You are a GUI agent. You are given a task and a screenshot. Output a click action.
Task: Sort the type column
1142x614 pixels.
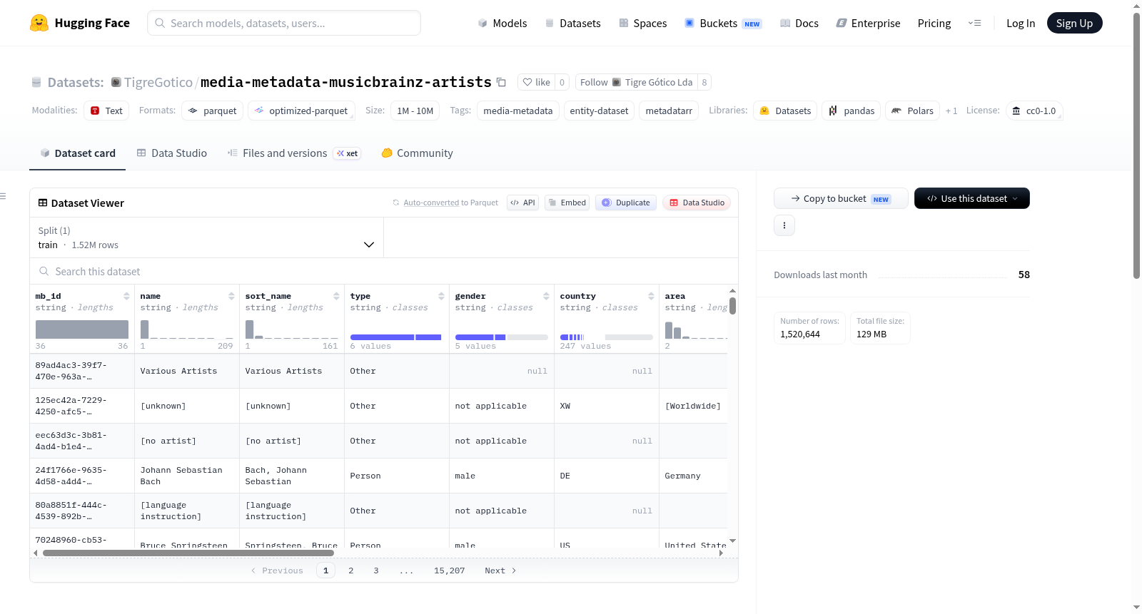coord(441,296)
